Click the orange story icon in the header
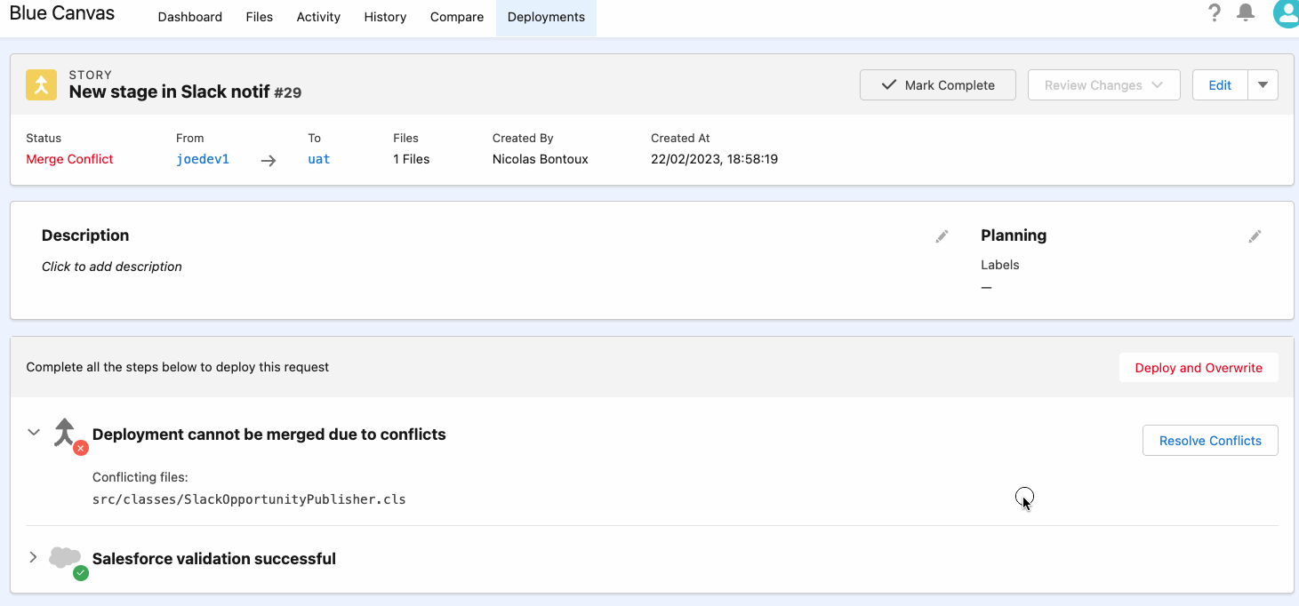 pos(41,84)
